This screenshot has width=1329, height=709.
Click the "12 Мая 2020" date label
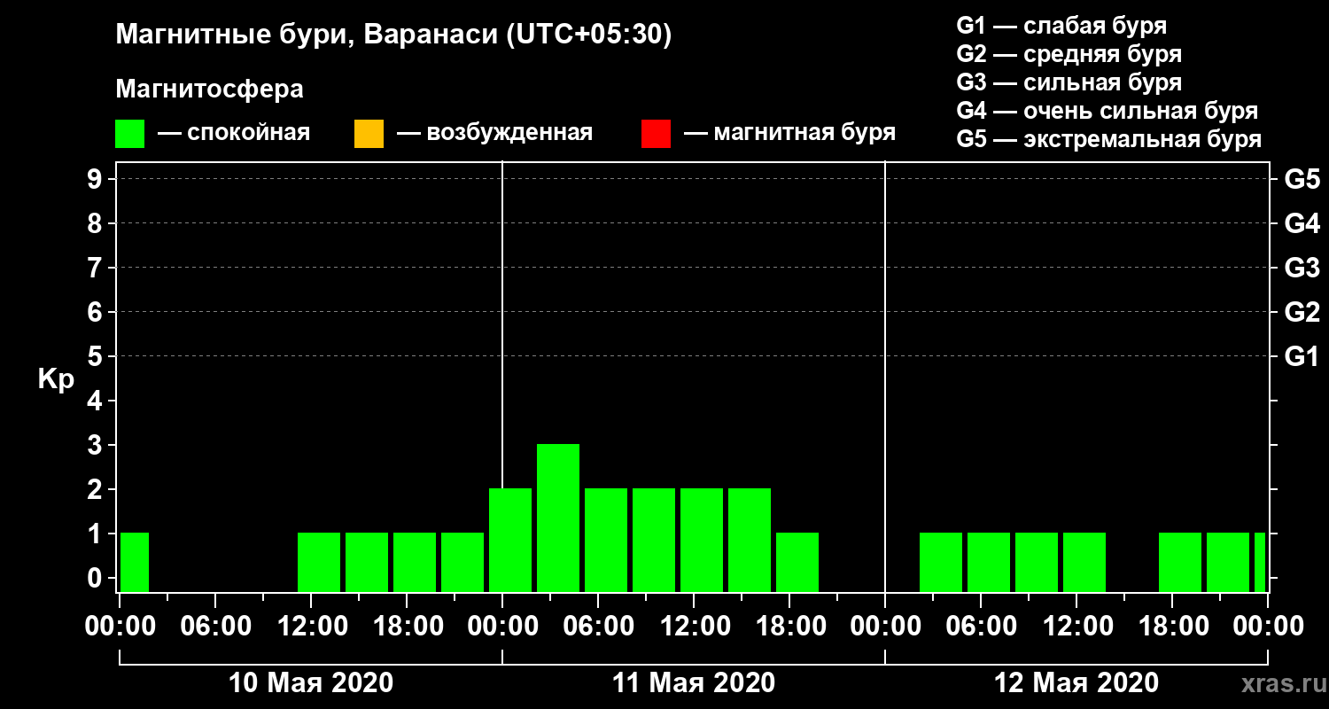coord(1076,683)
